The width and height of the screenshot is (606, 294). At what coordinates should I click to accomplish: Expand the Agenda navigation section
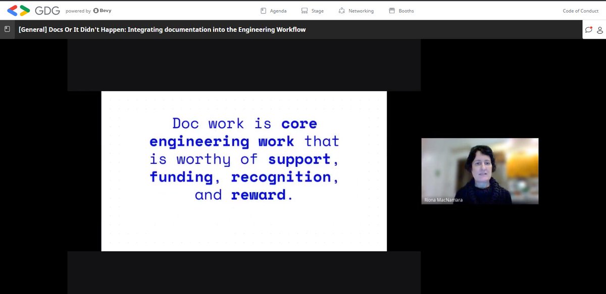273,10
